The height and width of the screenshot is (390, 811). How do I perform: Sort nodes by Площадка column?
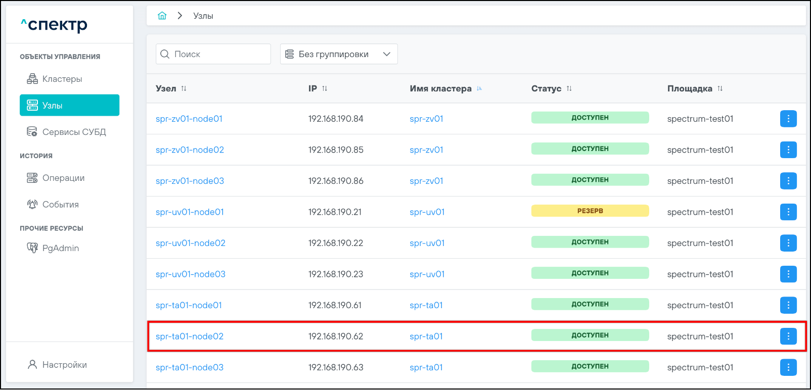(x=720, y=88)
